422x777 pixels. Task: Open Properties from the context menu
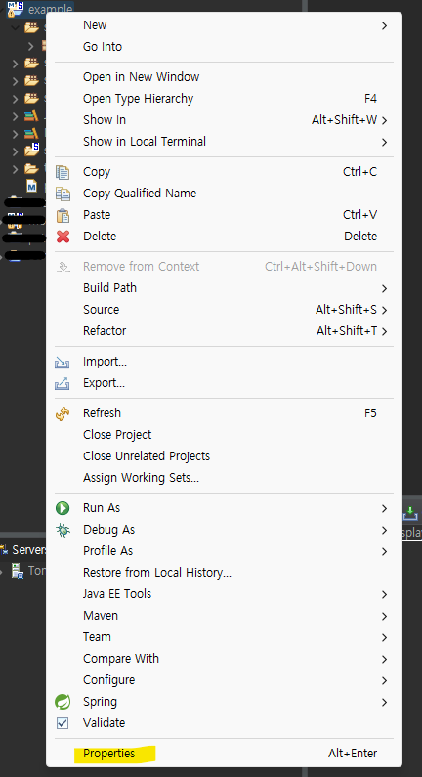pos(224,754)
